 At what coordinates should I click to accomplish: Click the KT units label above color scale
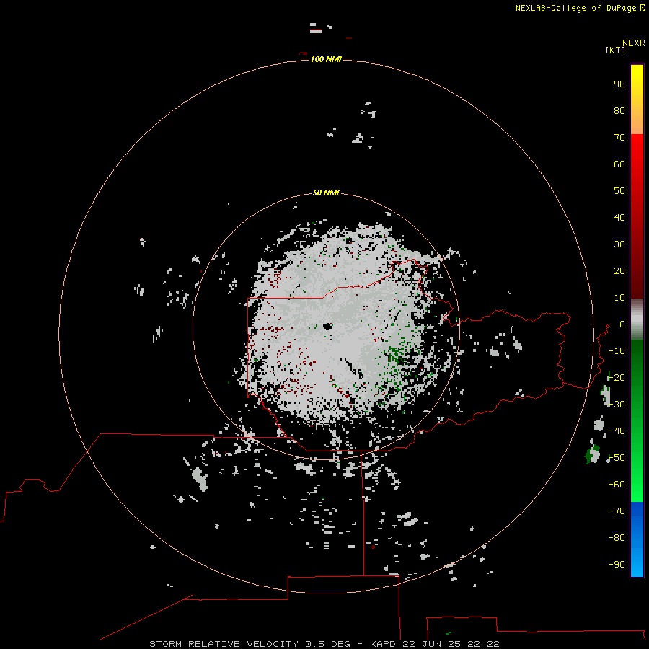coord(616,50)
